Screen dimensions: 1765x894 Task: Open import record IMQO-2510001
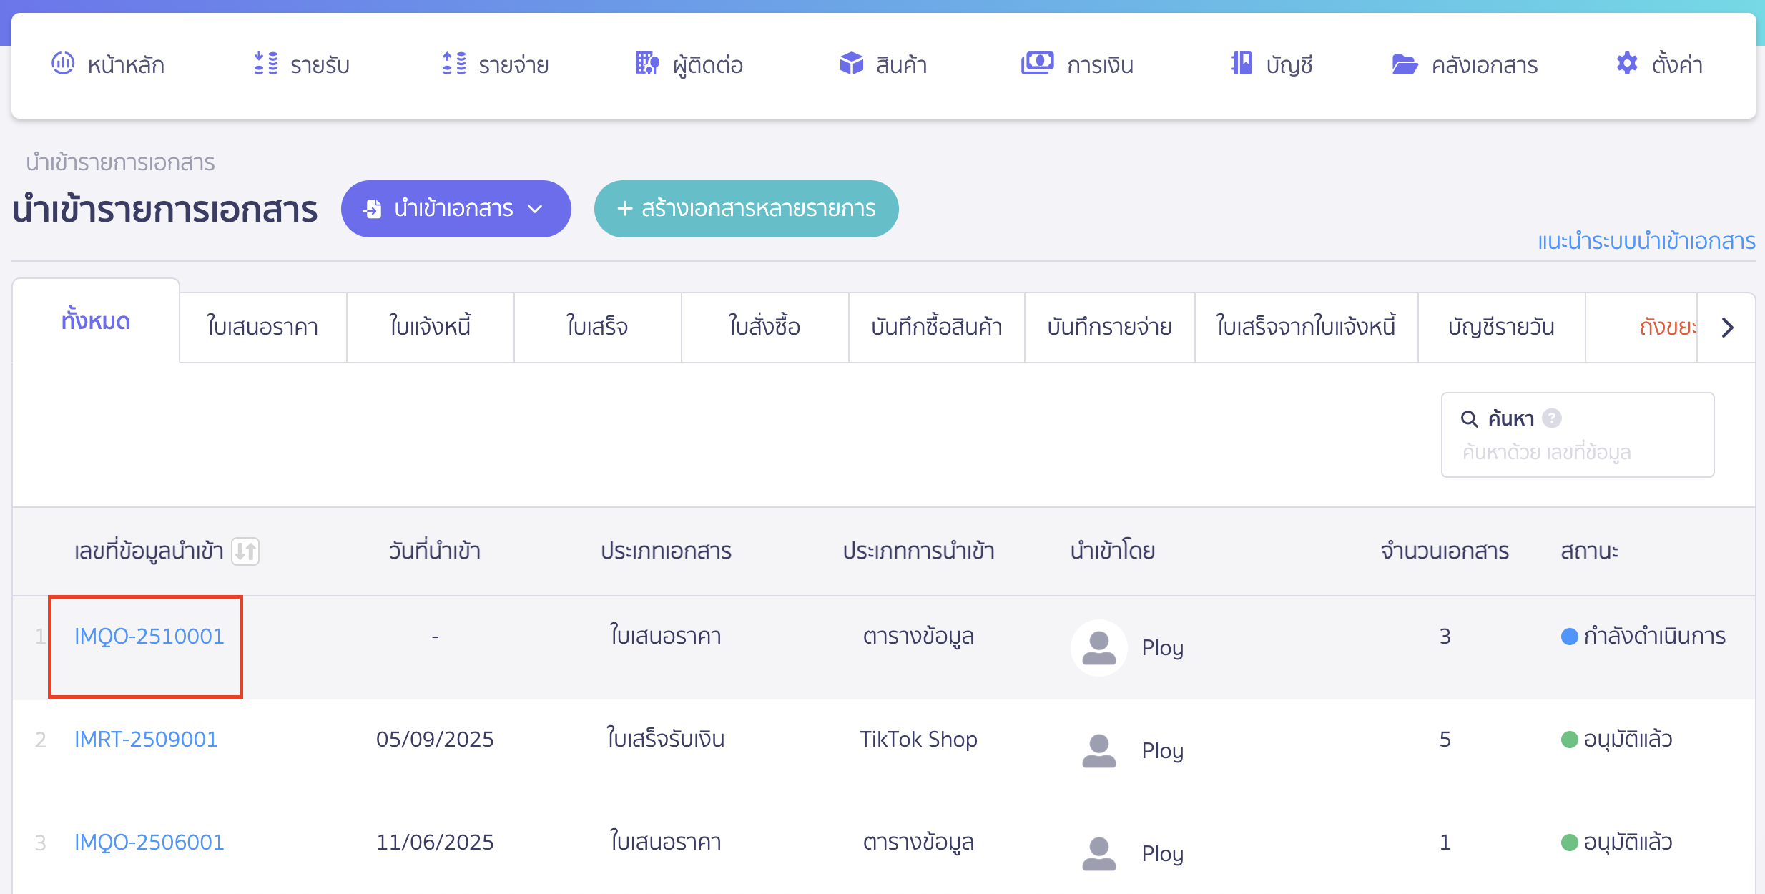148,636
